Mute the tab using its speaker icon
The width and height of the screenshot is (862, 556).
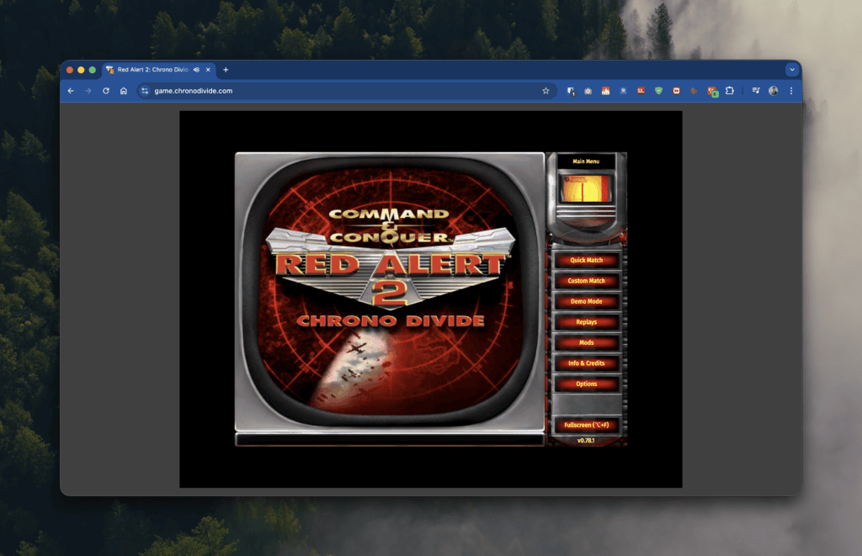click(195, 70)
